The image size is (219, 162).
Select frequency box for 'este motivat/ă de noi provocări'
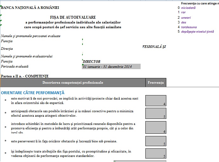point(156,100)
